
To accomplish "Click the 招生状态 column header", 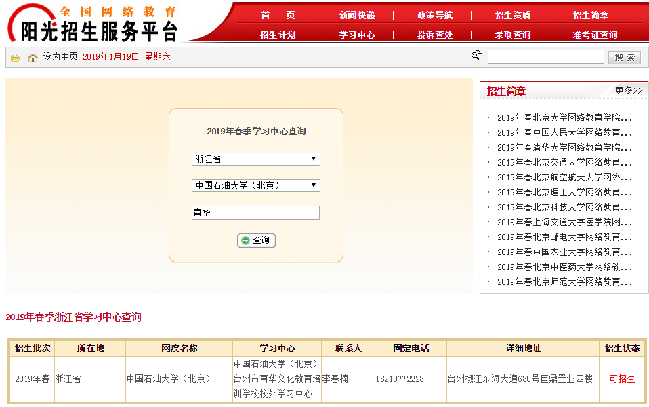I will (622, 349).
